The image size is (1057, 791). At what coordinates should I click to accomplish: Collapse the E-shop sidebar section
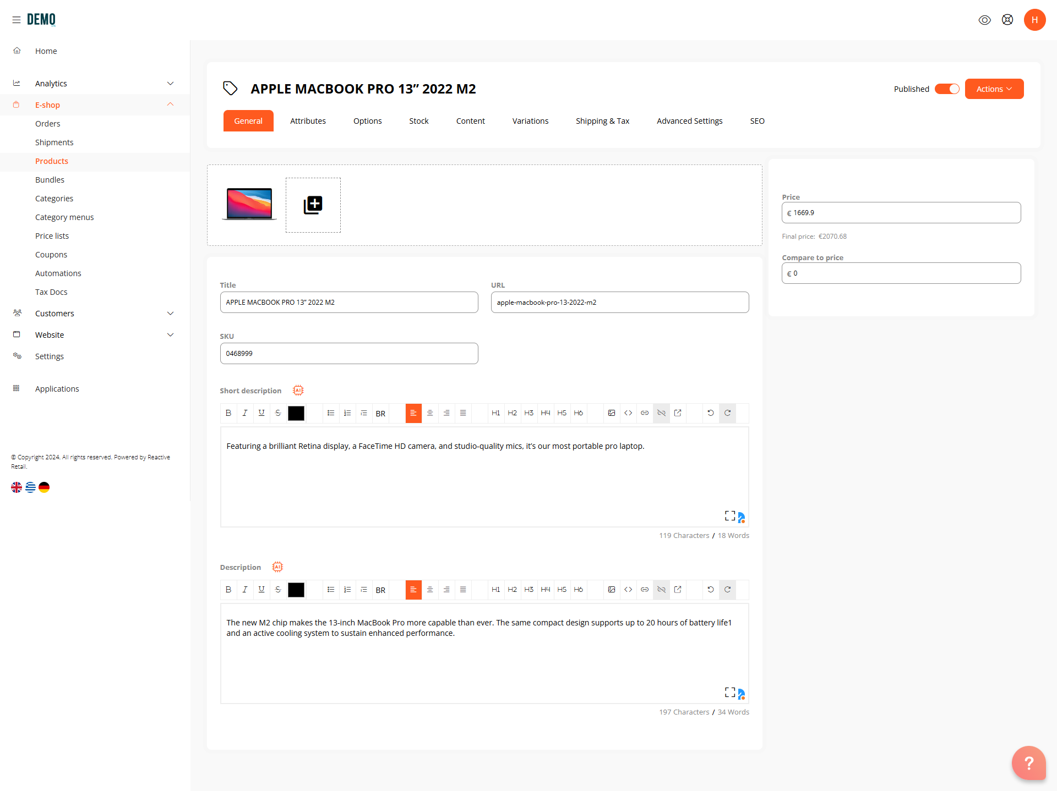point(95,105)
